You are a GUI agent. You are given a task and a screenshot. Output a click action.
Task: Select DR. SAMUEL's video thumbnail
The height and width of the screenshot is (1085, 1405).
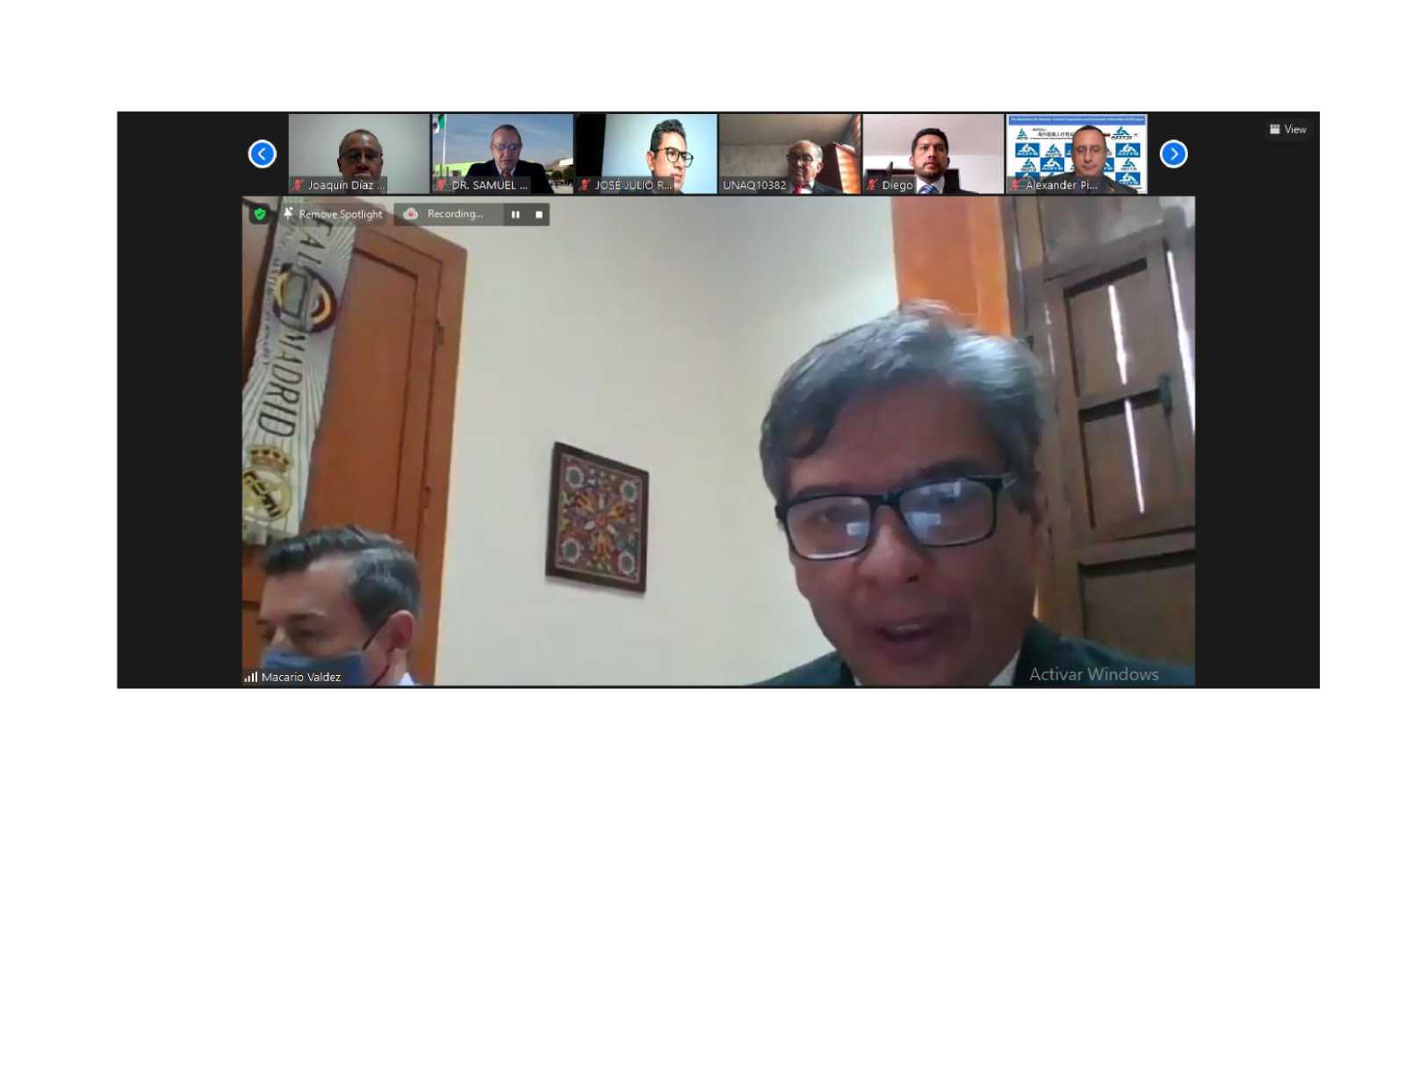pos(502,149)
